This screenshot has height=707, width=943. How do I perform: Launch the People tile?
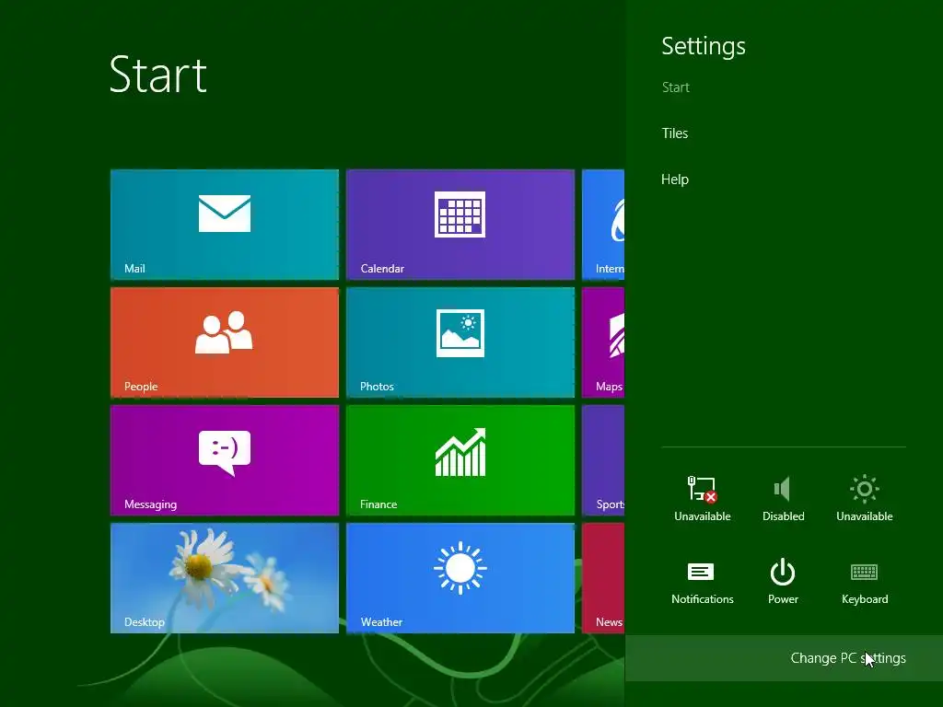pyautogui.click(x=225, y=342)
